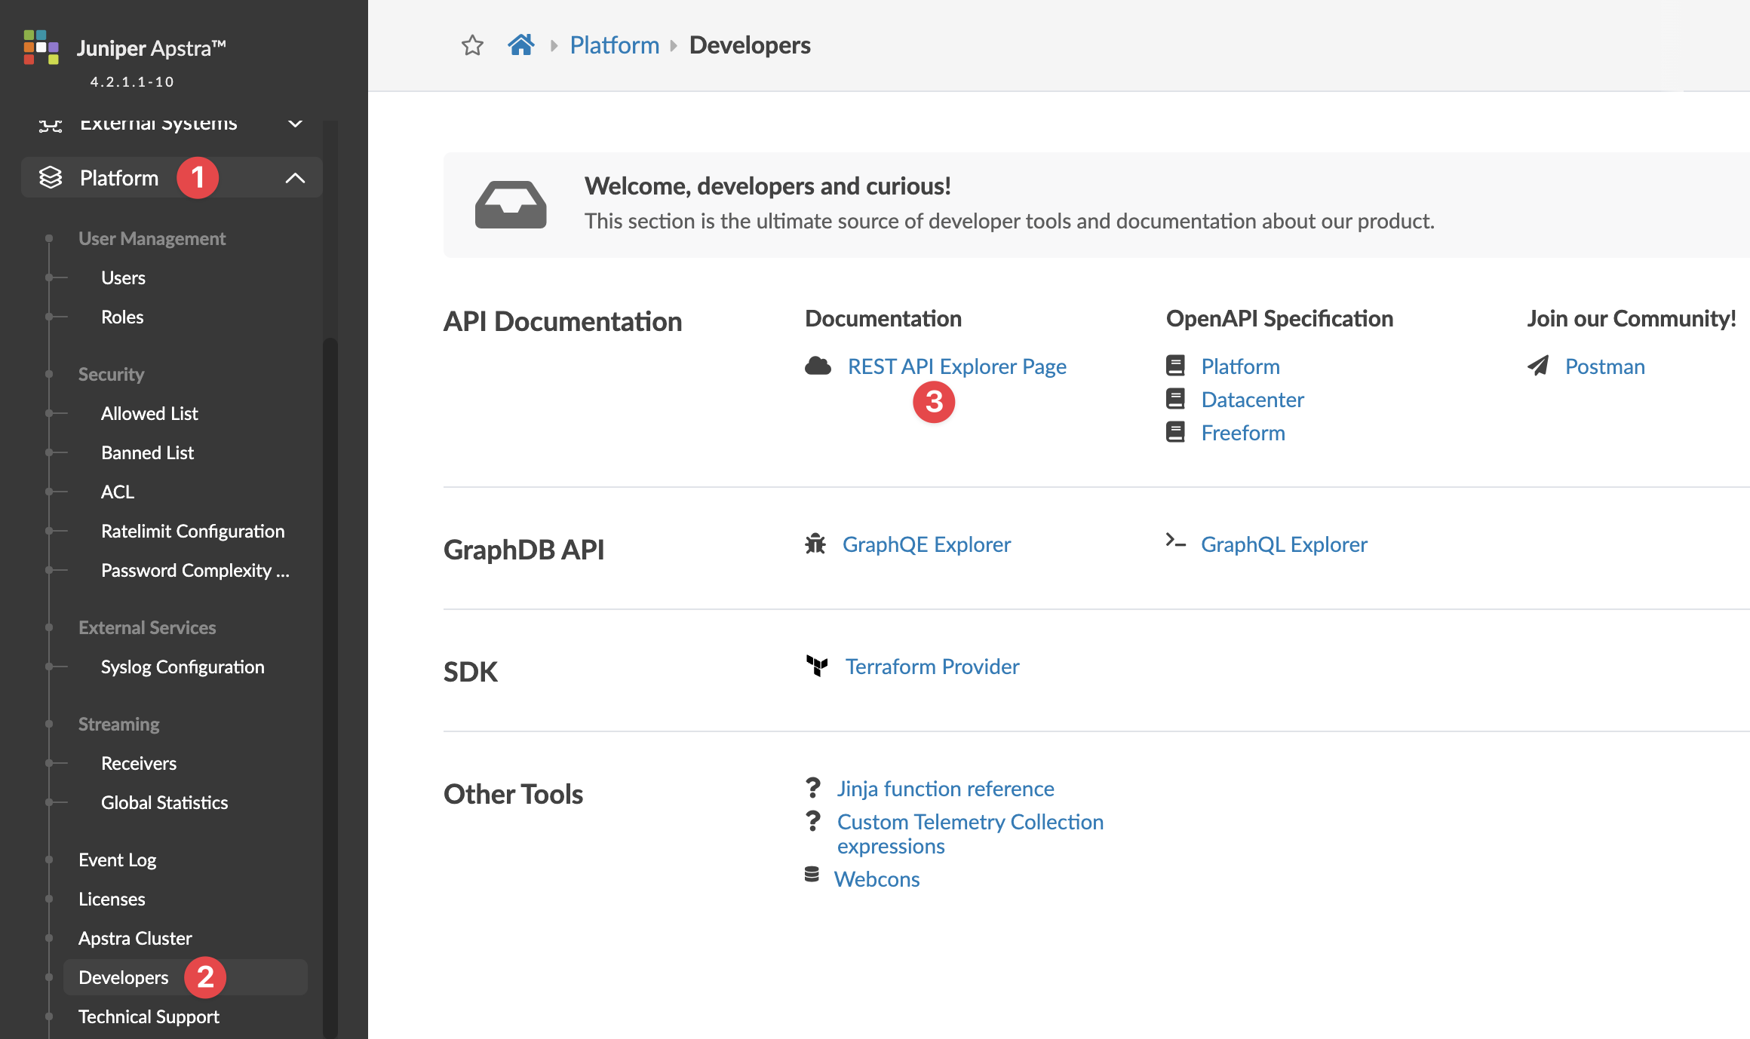Click the favorite star icon in breadcrumb
1750x1039 pixels.
coord(472,45)
